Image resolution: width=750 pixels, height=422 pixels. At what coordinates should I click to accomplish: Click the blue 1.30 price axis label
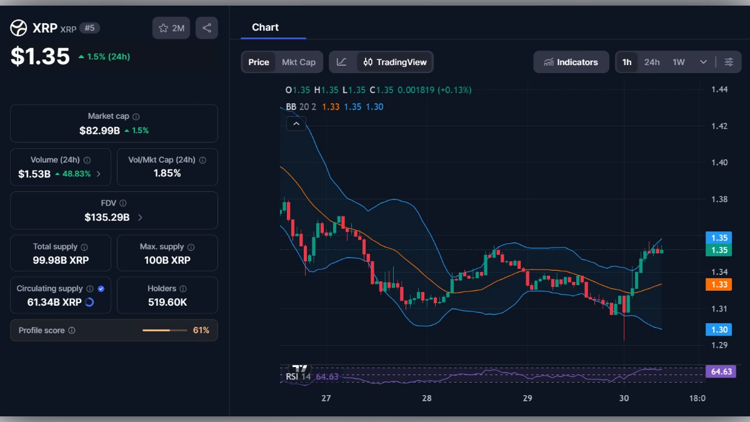click(719, 329)
